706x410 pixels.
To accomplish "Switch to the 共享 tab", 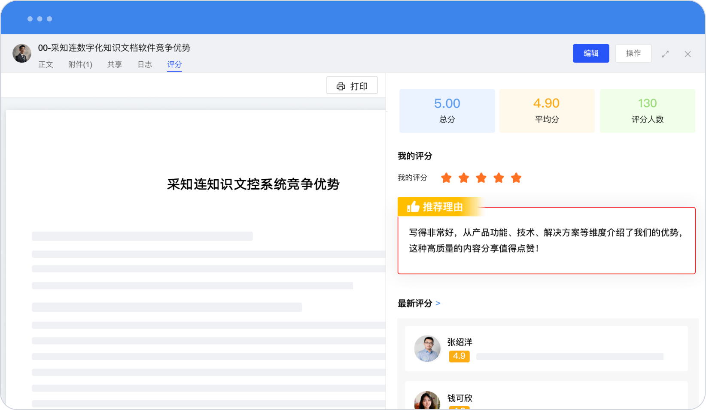I will (x=115, y=64).
